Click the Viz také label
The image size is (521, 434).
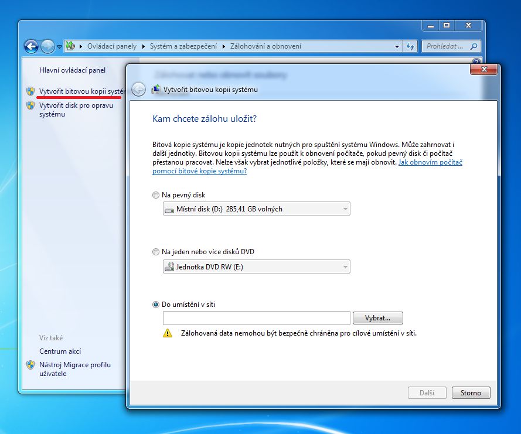(51, 338)
